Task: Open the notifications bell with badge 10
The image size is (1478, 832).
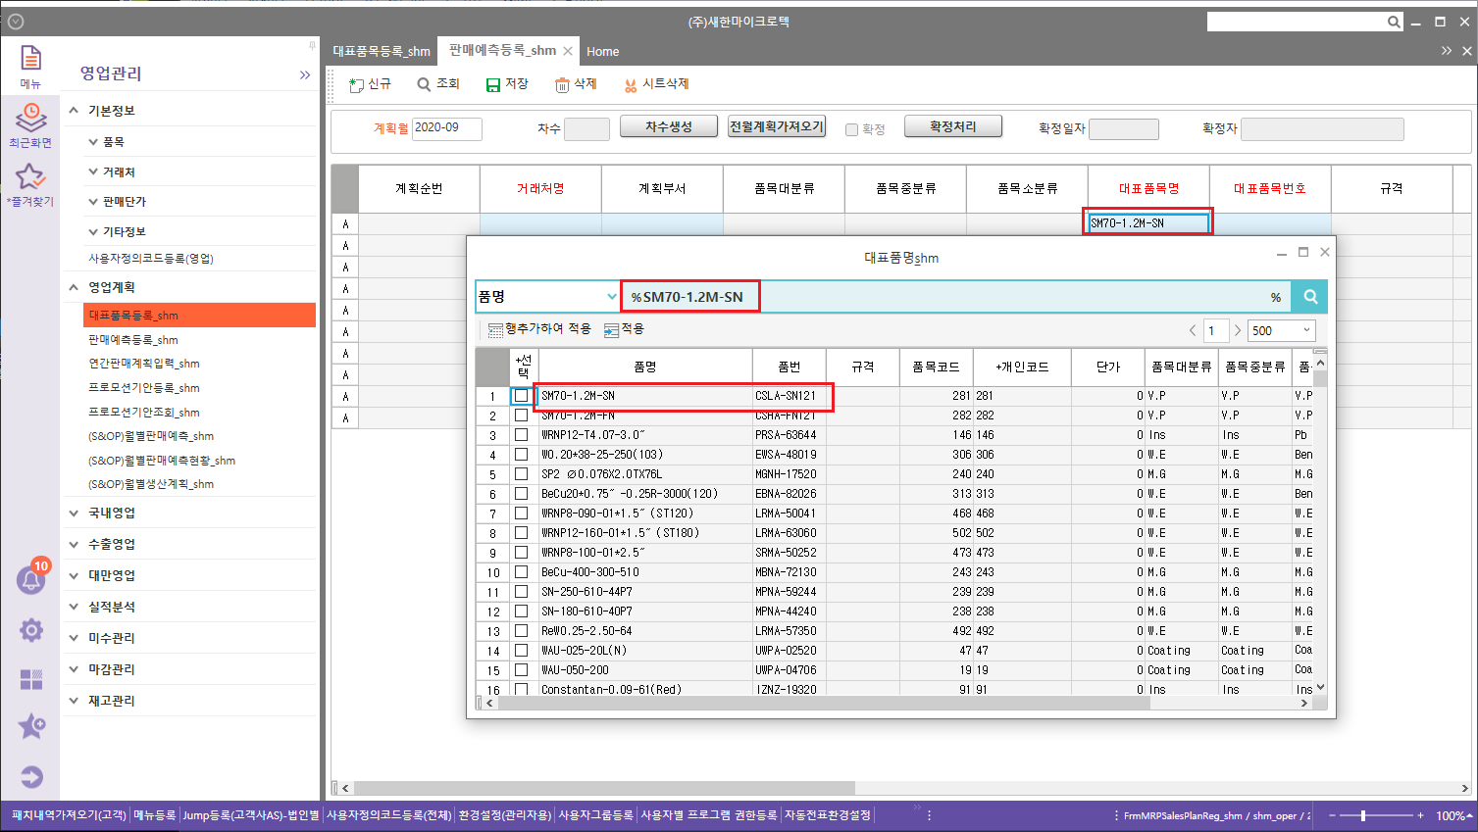Action: pos(31,578)
